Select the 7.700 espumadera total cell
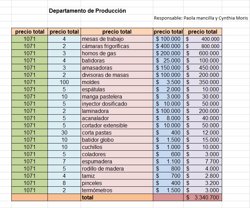Image resolution: width=250 pixels, height=208 pixels. pyautogui.click(x=202, y=161)
